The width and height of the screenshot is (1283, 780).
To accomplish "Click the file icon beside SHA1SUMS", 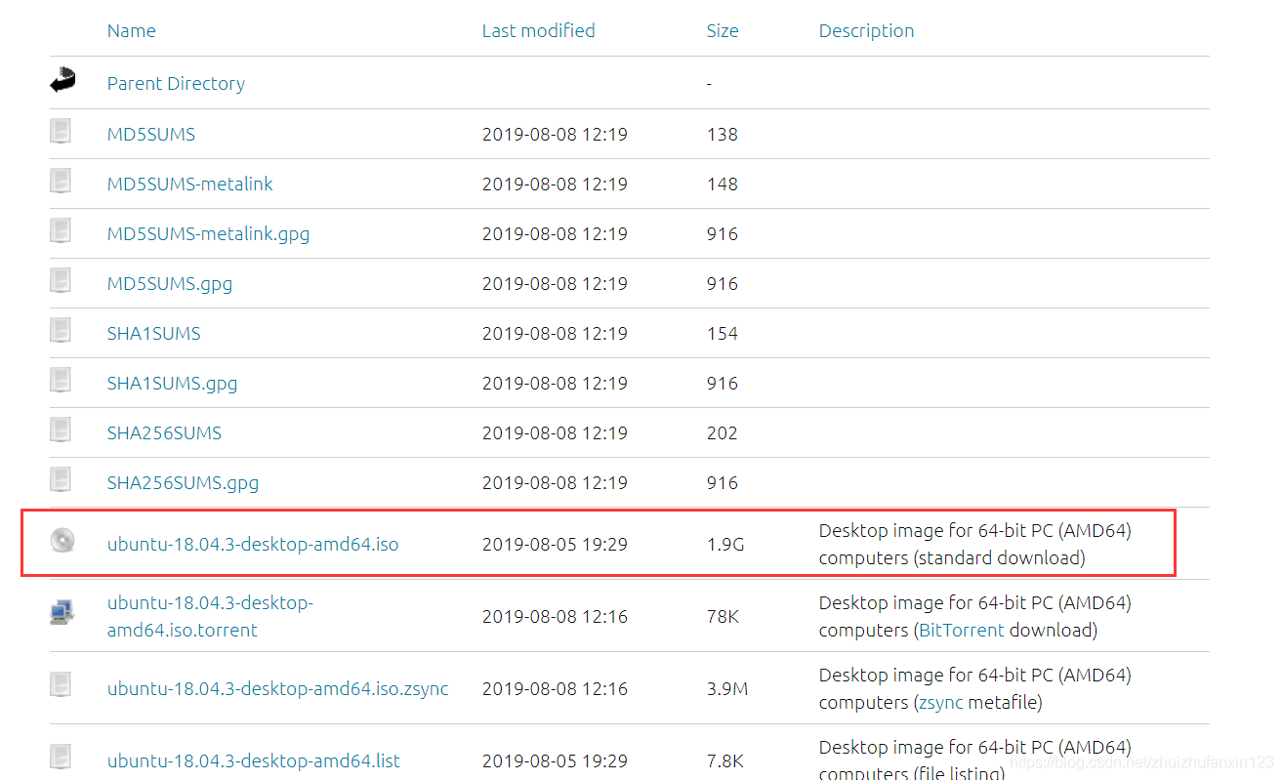I will point(62,331).
